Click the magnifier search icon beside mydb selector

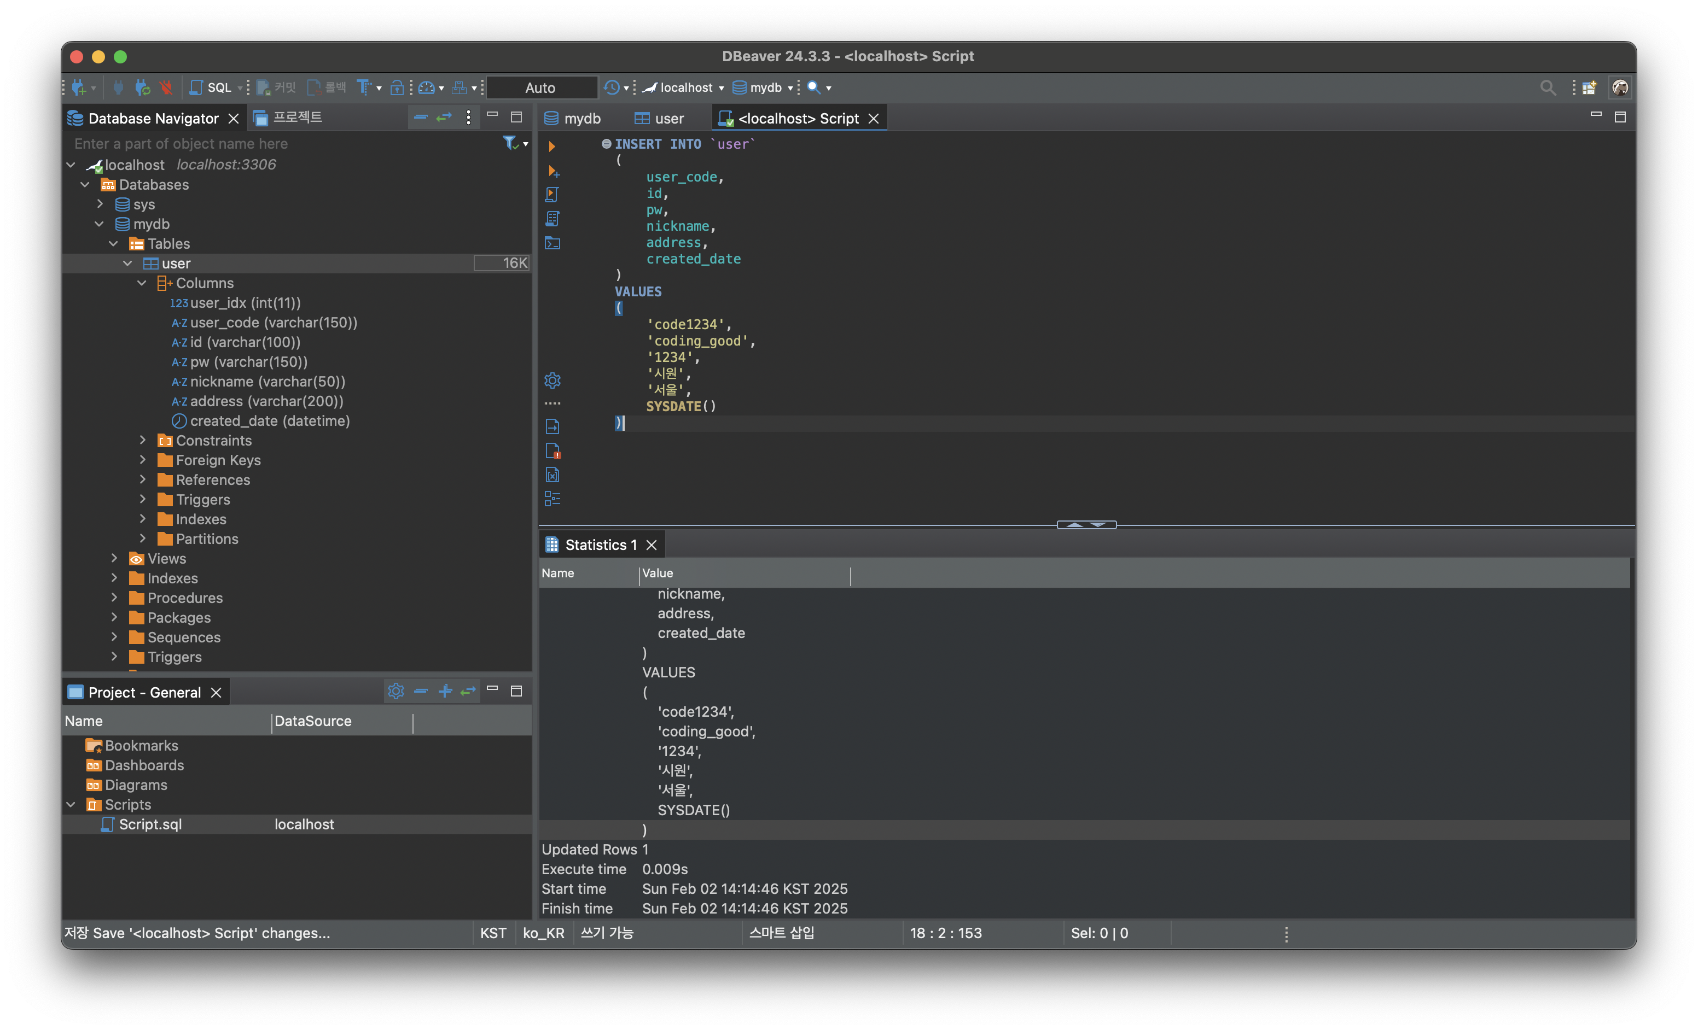coord(813,87)
